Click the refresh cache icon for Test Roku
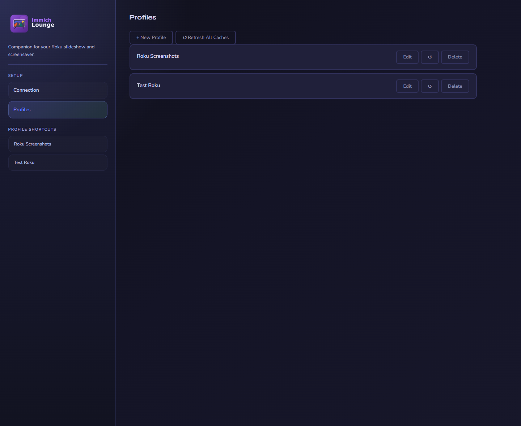Image resolution: width=521 pixels, height=426 pixels. click(429, 86)
